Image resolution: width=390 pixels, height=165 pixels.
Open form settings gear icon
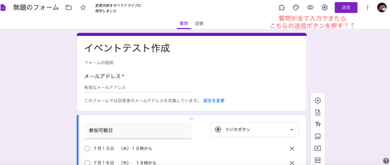click(x=324, y=8)
